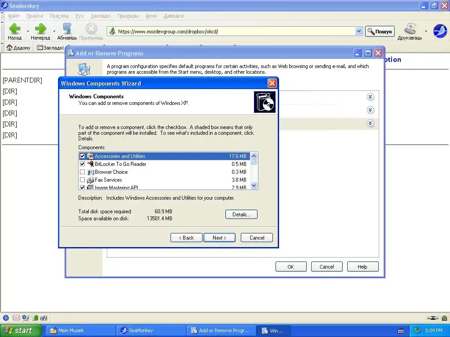Click Set Program Access sidebar icon
This screenshot has width=450, height=337.
pyautogui.click(x=84, y=69)
